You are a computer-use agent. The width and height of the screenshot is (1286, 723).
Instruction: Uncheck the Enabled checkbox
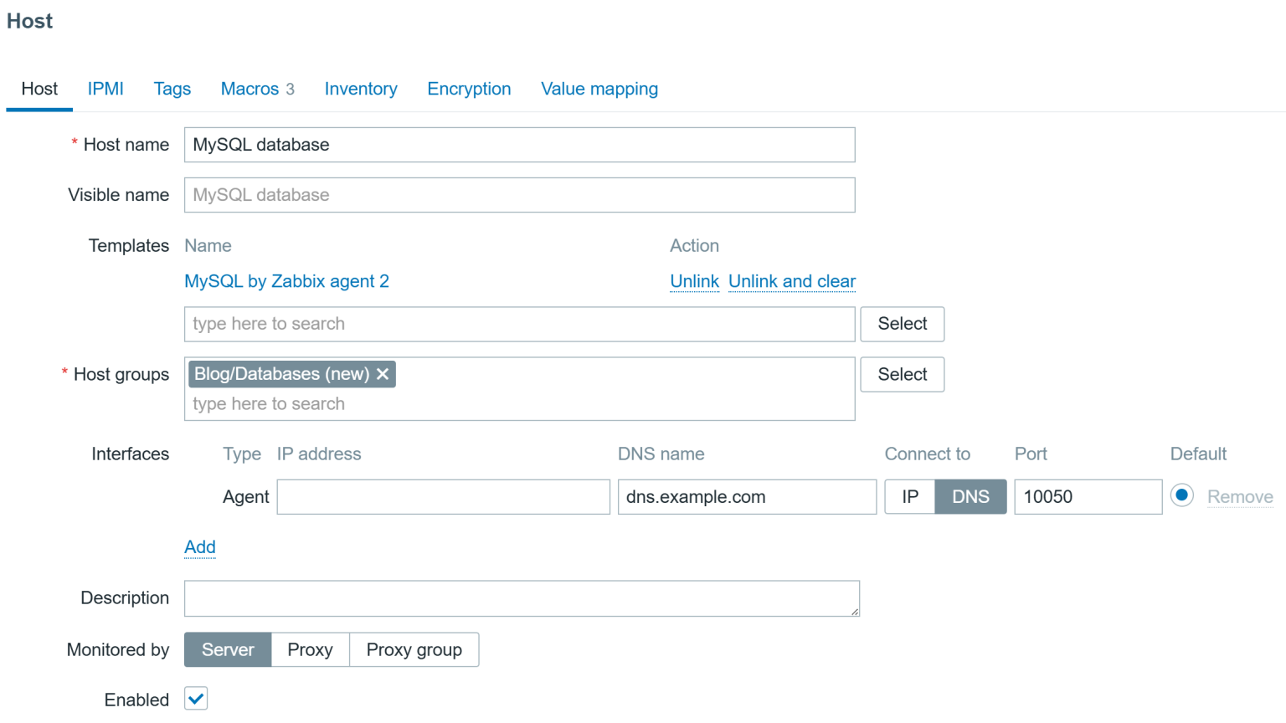tap(195, 699)
